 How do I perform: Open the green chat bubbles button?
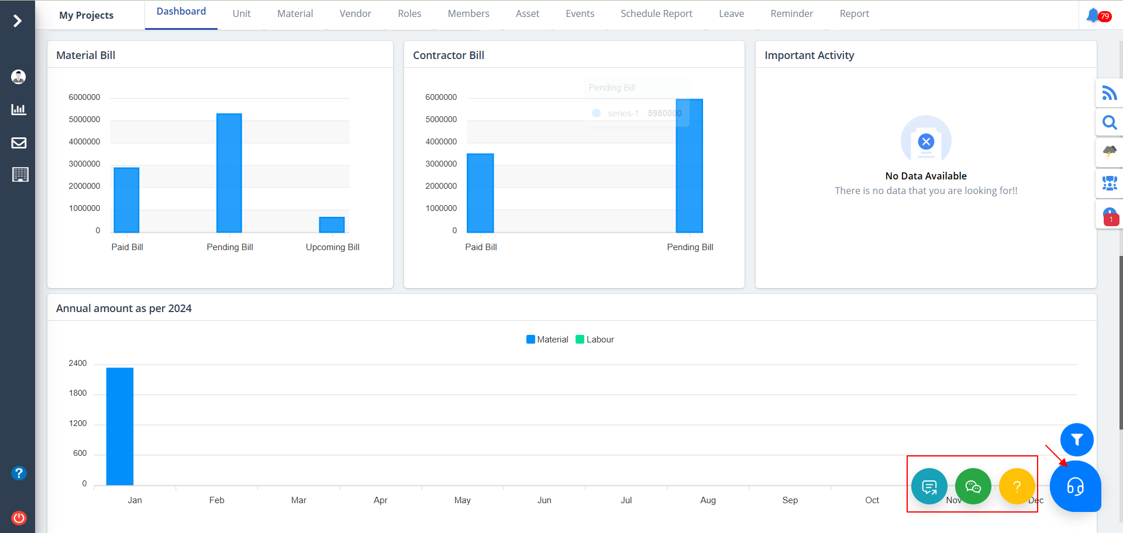973,486
